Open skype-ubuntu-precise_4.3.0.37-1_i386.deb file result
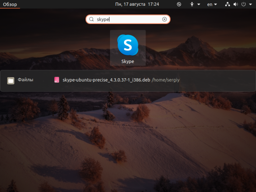The width and height of the screenshot is (256, 192). (106, 80)
